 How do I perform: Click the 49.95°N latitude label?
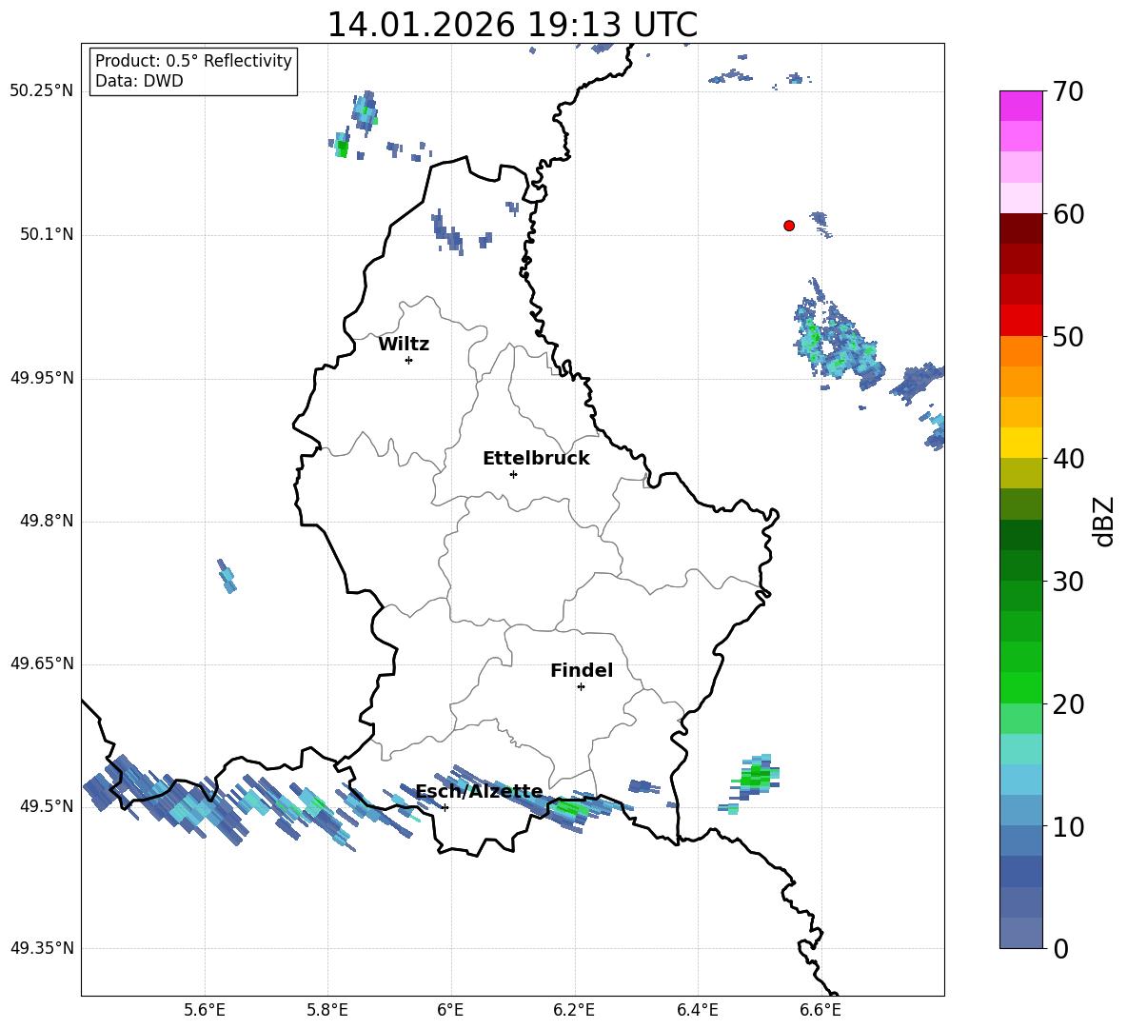pos(42,378)
